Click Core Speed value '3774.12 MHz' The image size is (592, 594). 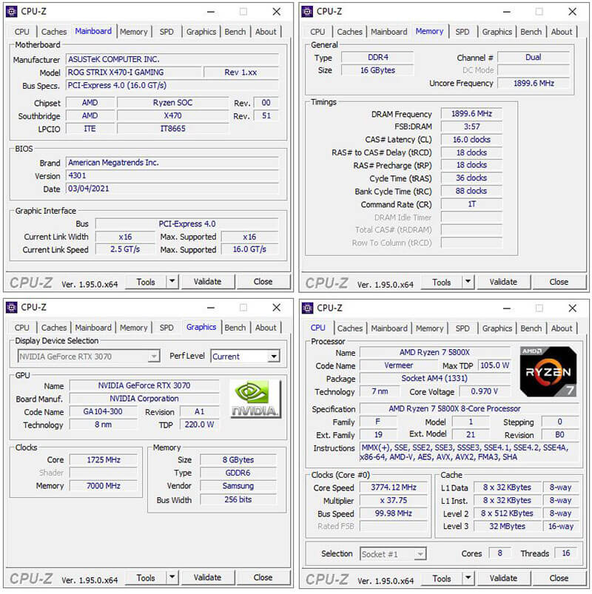pyautogui.click(x=393, y=487)
